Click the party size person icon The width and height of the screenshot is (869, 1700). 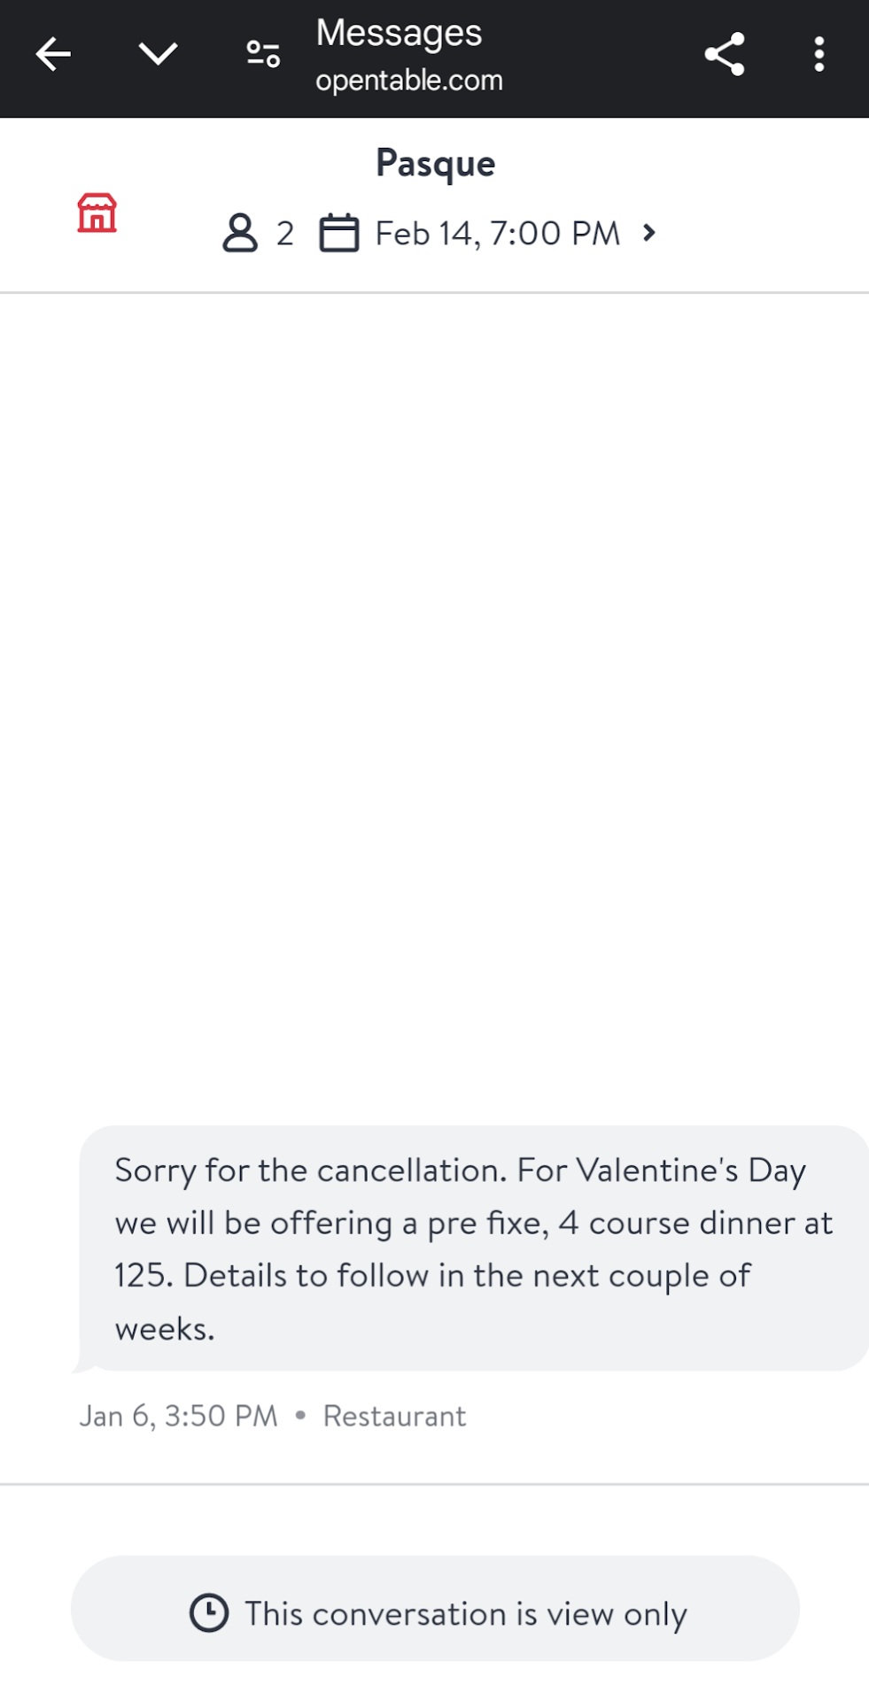(239, 234)
